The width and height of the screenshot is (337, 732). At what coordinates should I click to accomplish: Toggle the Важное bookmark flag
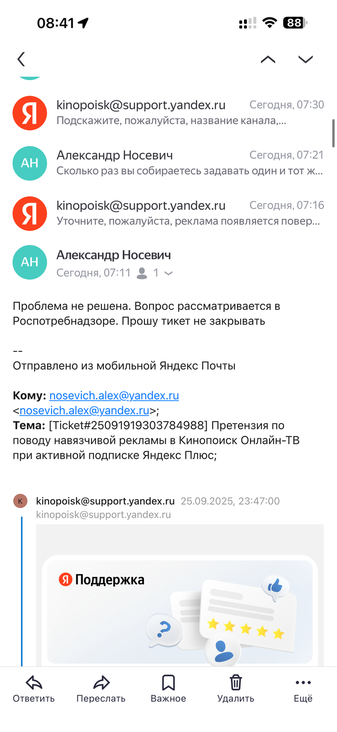point(168,682)
